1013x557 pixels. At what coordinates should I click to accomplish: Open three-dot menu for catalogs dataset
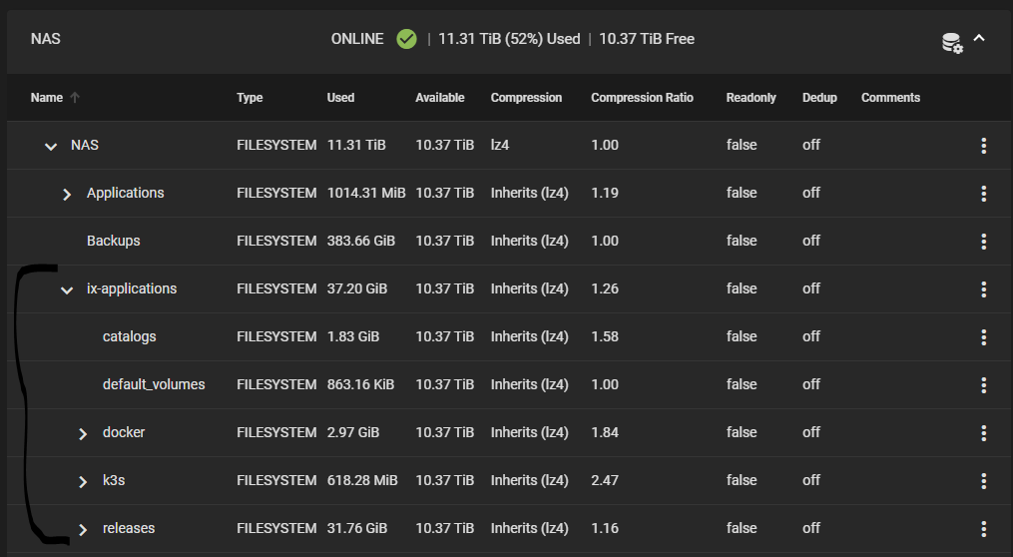984,337
